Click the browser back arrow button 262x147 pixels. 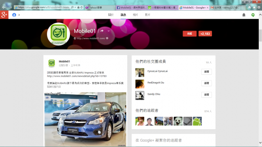(x=4, y=7)
